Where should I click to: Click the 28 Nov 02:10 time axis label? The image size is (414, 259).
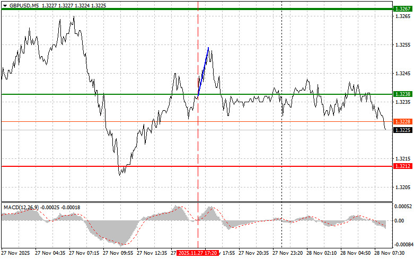tap(324, 254)
